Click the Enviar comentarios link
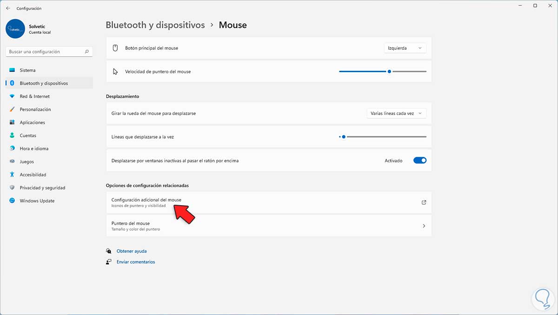Image resolution: width=558 pixels, height=315 pixels. tap(135, 262)
